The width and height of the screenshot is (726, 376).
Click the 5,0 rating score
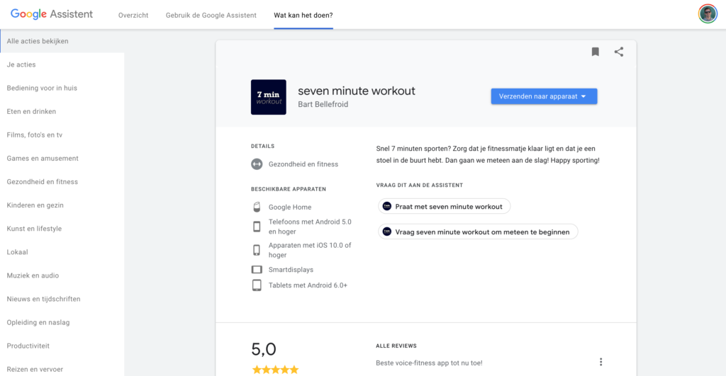click(x=264, y=349)
